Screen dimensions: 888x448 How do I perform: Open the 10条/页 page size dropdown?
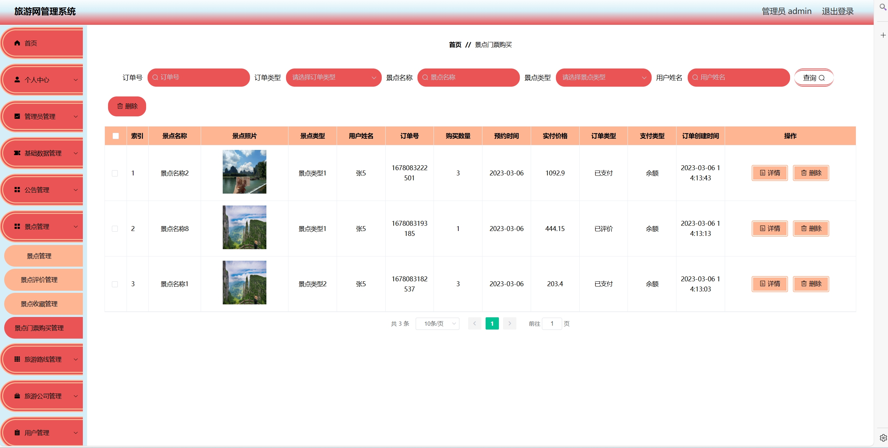click(x=437, y=324)
